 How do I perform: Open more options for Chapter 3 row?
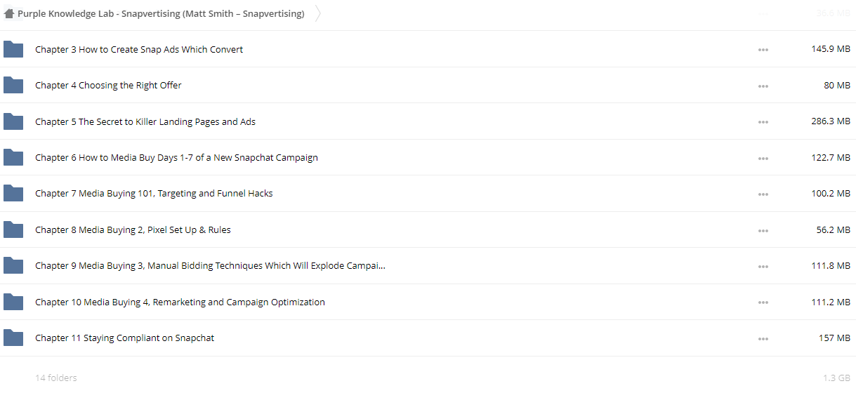pos(763,50)
